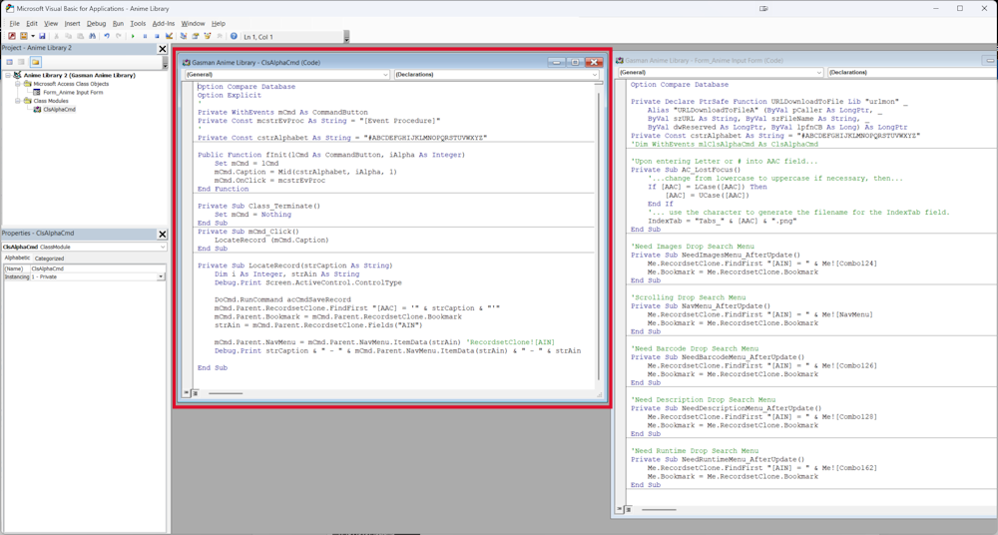Click the Cut scissors toolbar icon

click(x=56, y=36)
